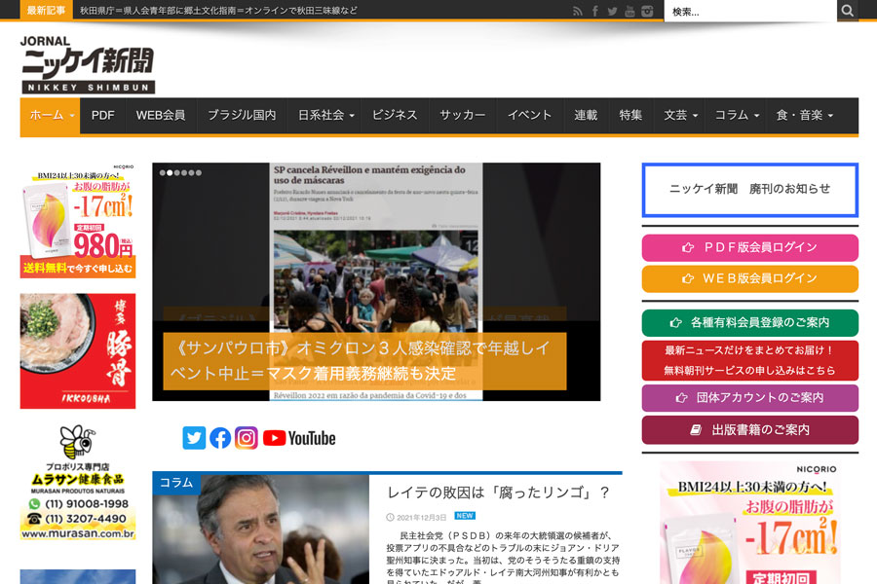Viewport: 877px width, 584px height.
Task: Open the WEB会員 menu item
Action: [161, 115]
